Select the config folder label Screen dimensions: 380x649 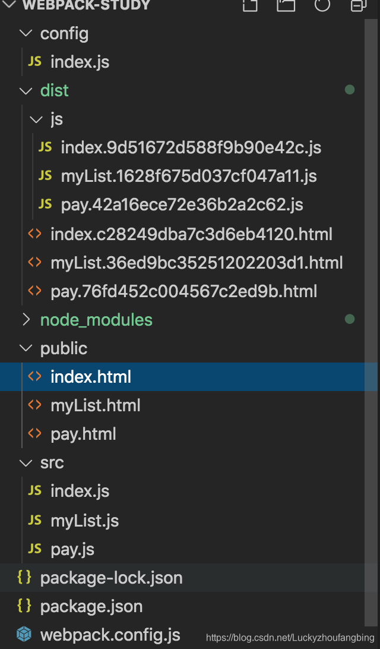click(x=65, y=33)
